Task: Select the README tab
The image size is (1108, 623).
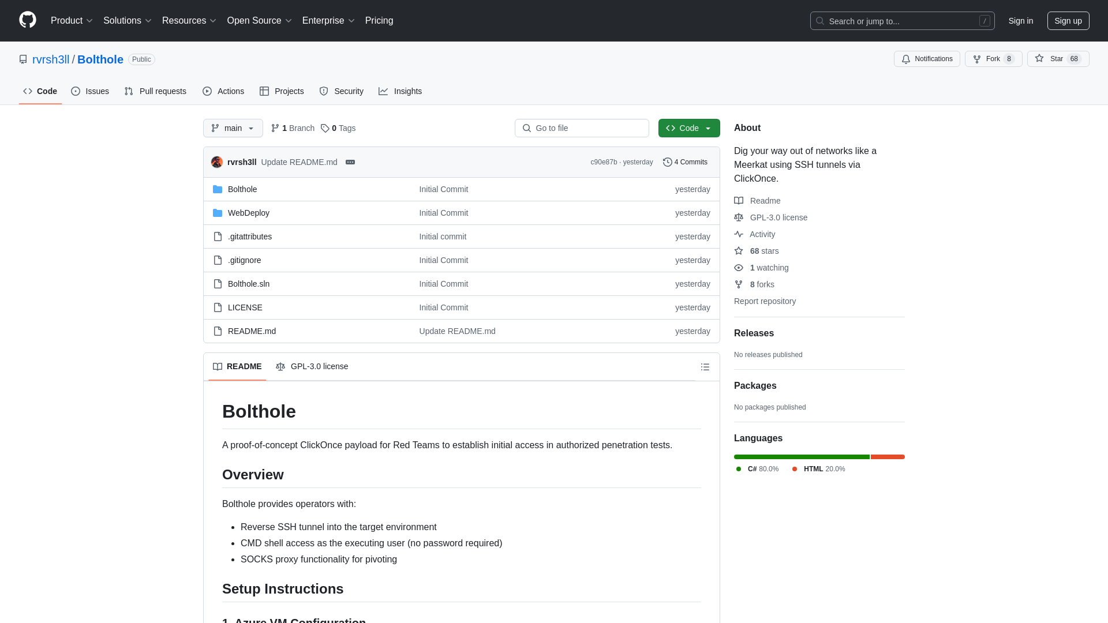Action: [237, 366]
